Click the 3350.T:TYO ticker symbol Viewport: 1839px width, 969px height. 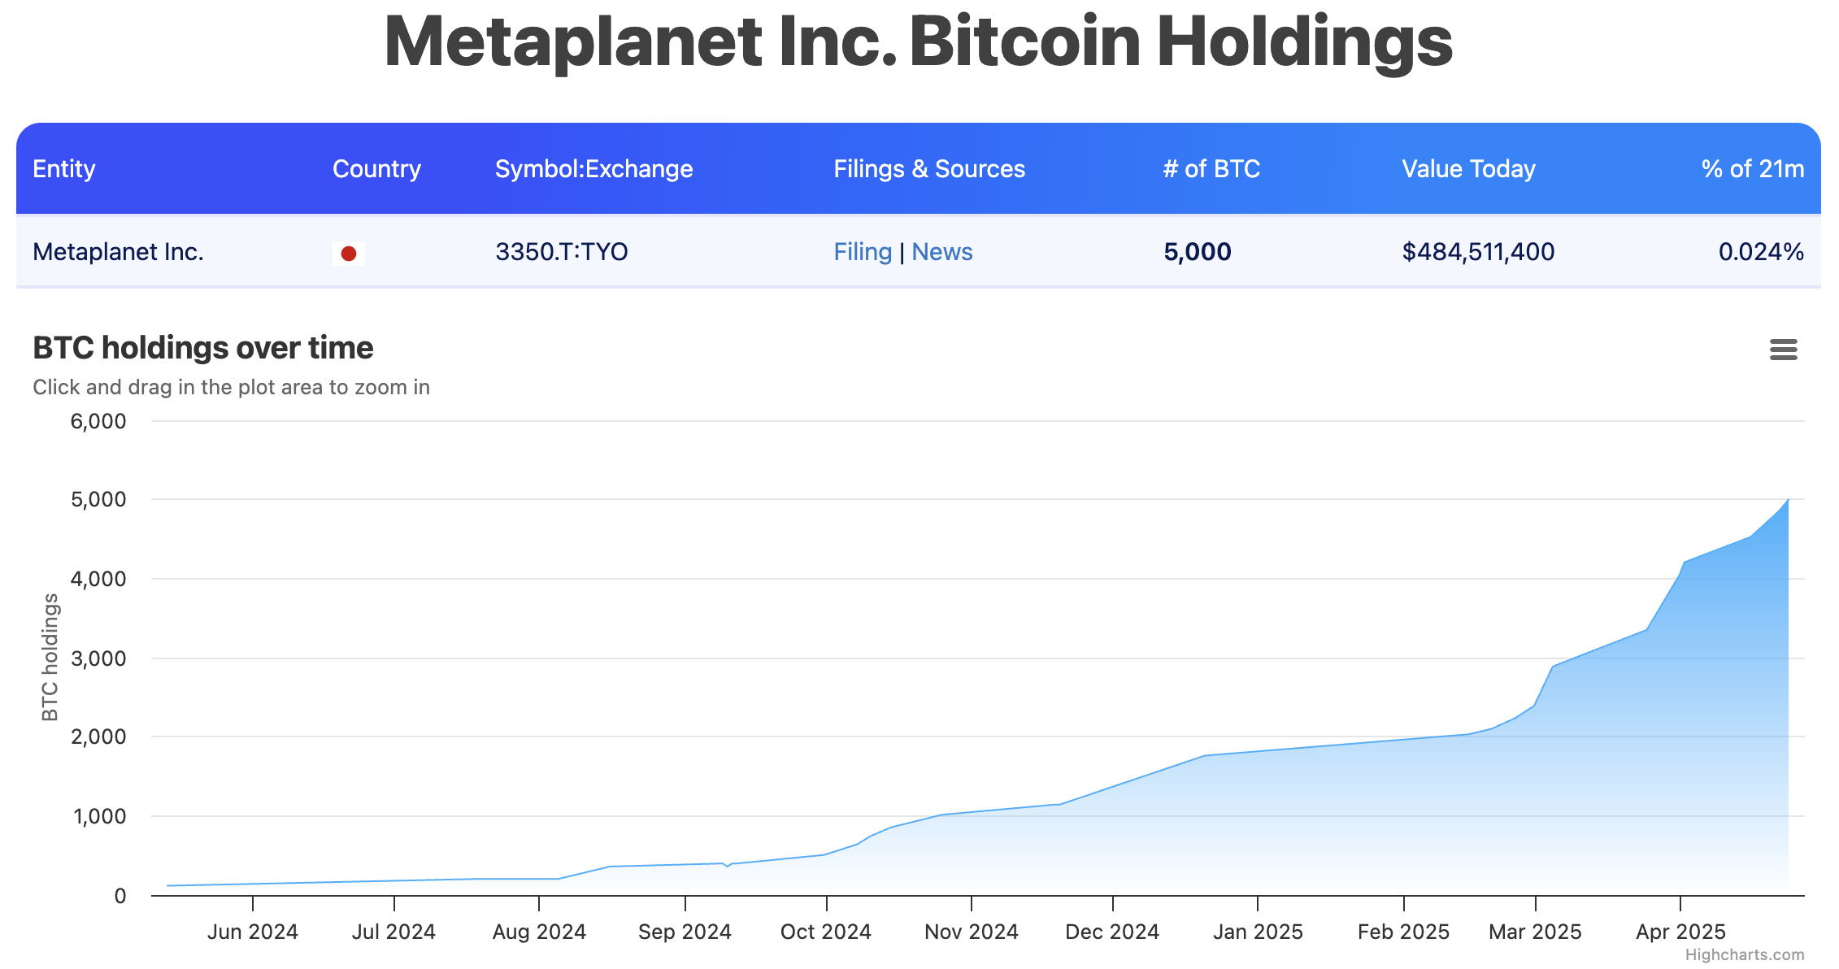pos(562,252)
